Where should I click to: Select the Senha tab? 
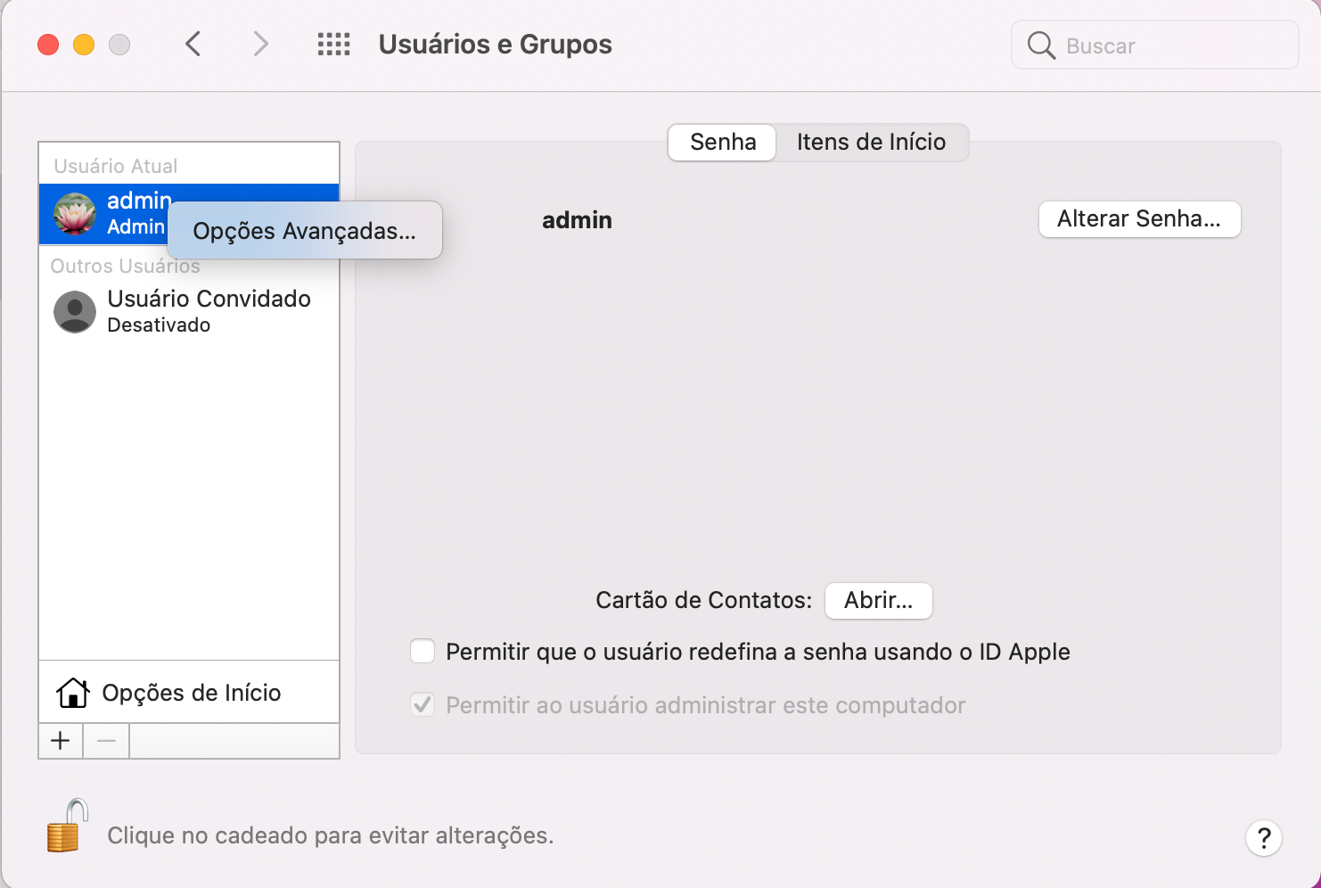coord(721,142)
